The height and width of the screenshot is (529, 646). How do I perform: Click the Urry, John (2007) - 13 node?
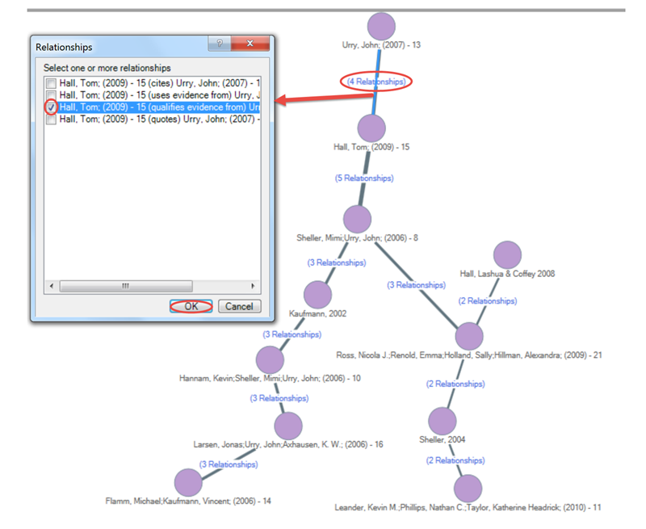coord(381,26)
